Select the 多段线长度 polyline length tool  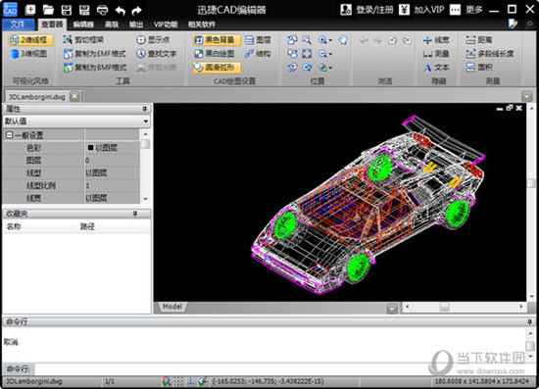(x=490, y=54)
